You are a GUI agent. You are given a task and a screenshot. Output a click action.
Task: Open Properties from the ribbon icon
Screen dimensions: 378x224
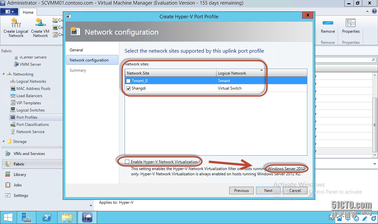pos(351,23)
